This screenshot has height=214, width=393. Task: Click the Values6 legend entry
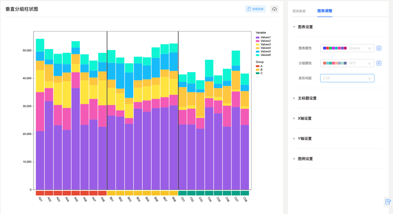click(263, 55)
